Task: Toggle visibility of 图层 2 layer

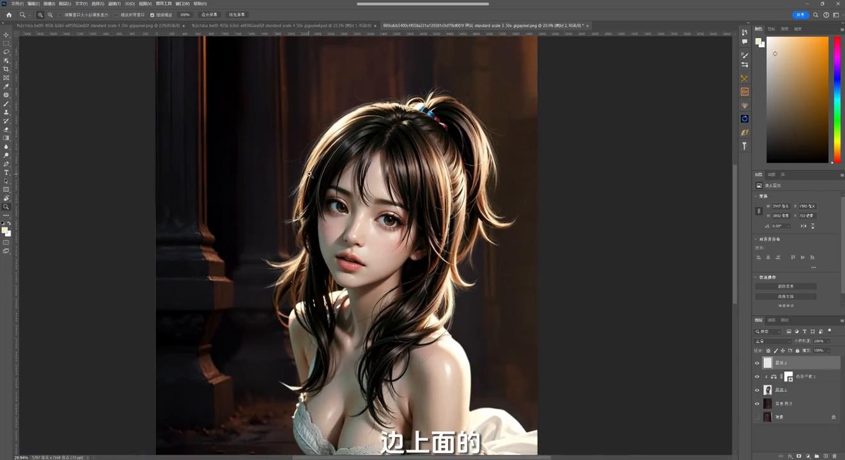Action: coord(757,362)
